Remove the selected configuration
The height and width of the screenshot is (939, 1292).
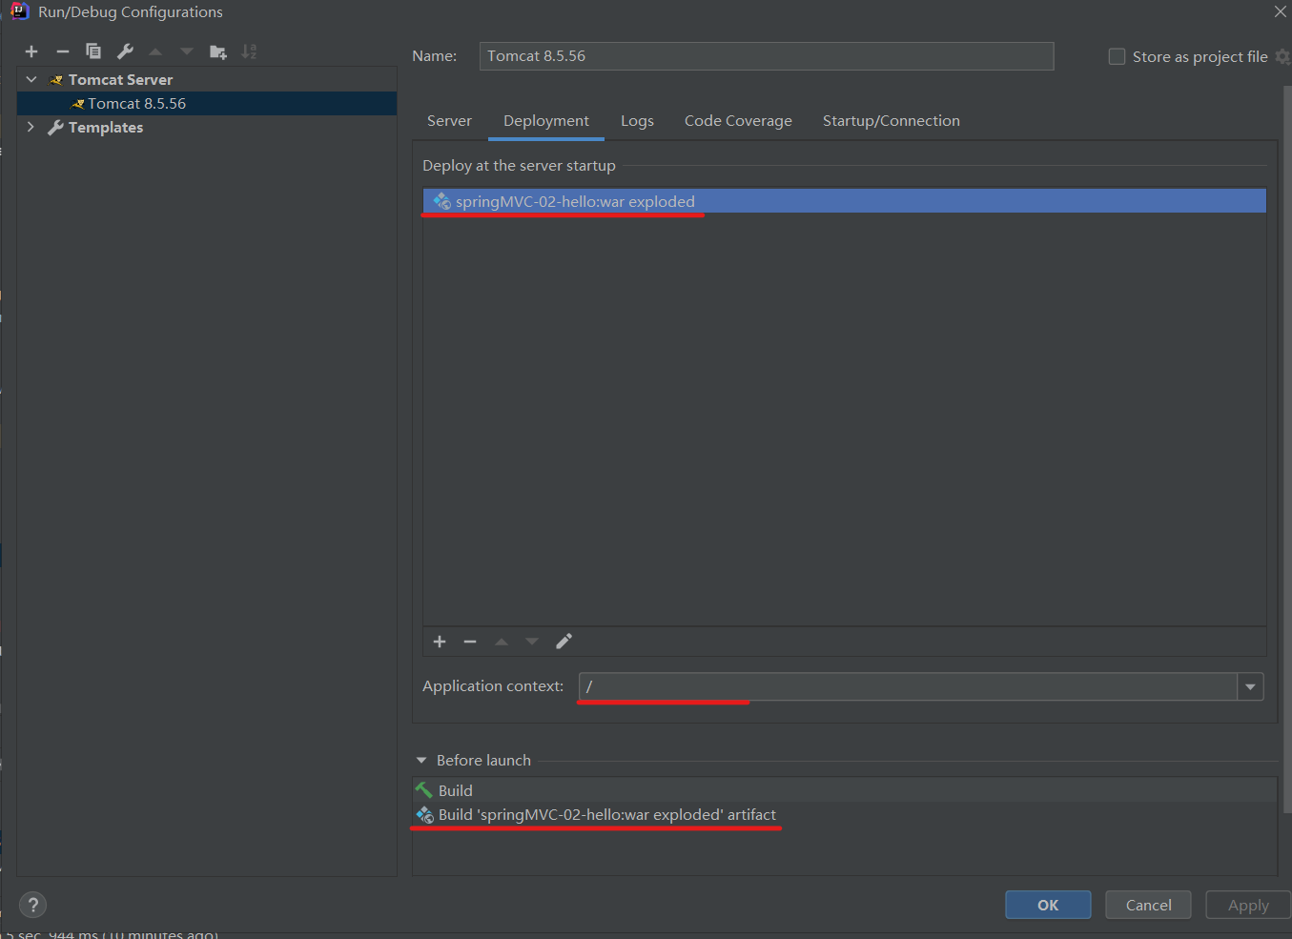click(x=62, y=51)
